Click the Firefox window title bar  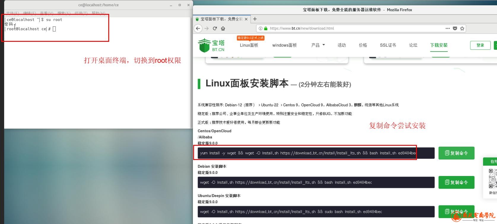coord(357,10)
